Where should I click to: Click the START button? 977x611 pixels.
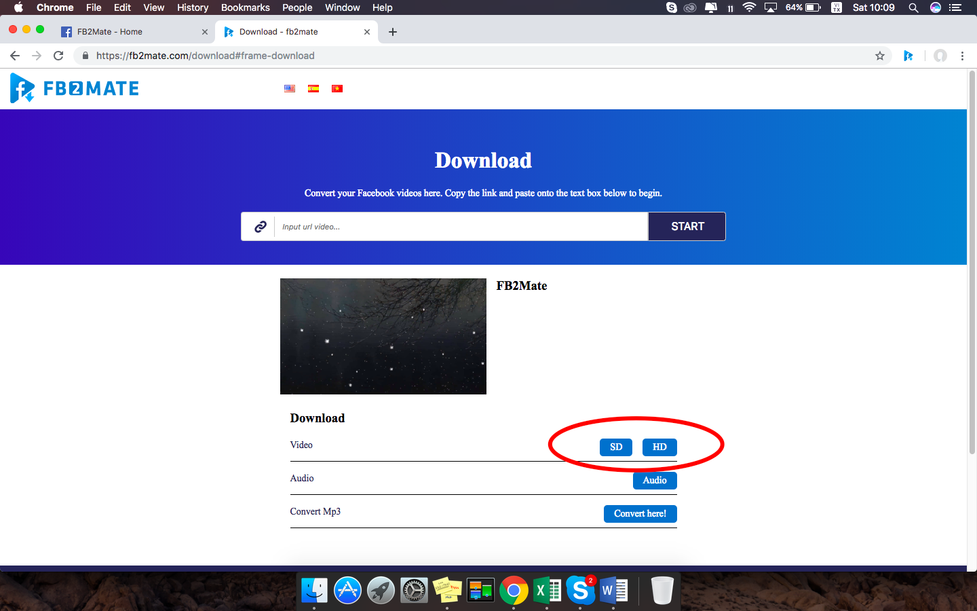pos(687,226)
